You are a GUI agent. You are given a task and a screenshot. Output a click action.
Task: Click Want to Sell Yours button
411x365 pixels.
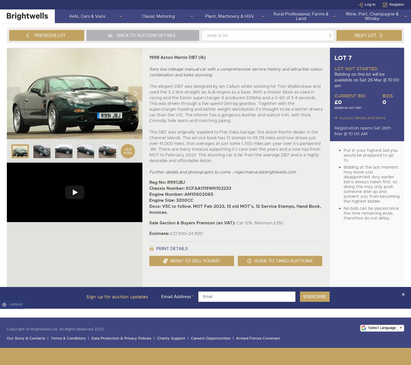192,261
